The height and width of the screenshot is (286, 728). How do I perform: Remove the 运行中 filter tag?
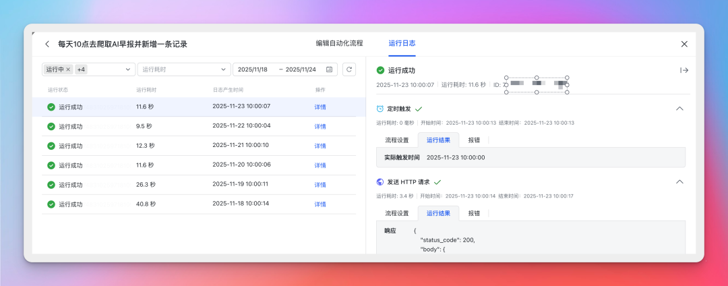68,69
